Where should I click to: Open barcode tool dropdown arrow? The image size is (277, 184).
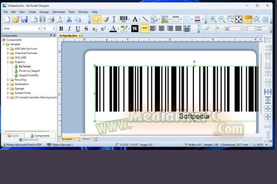click(129, 20)
